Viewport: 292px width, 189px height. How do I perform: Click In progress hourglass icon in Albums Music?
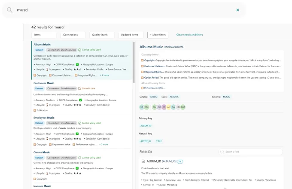(47, 69)
